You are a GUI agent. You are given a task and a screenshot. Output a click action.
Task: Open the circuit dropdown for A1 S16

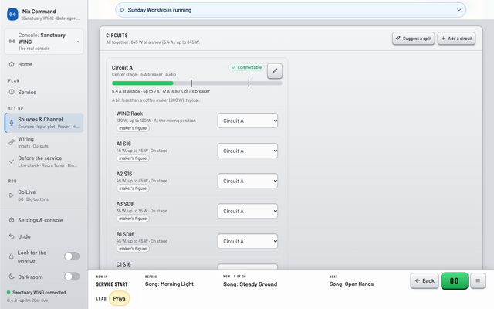248,151
